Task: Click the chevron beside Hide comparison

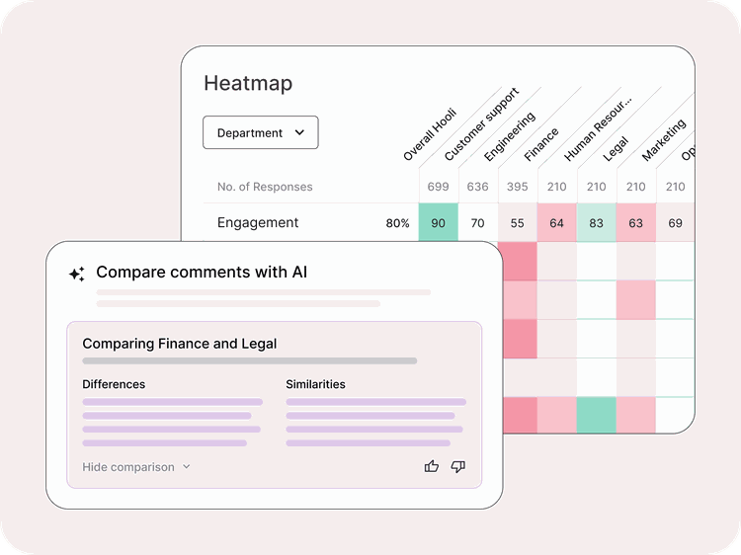Action: pos(187,467)
